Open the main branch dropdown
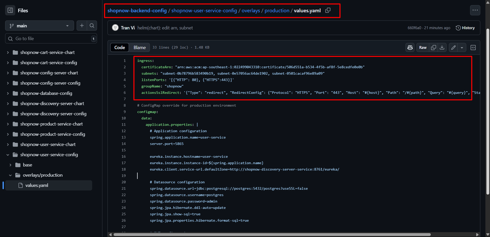This screenshot has width=490, height=237. pos(39,26)
